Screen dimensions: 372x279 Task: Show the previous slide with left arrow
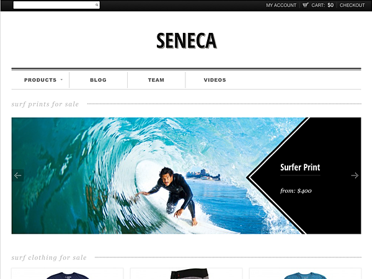click(x=18, y=175)
